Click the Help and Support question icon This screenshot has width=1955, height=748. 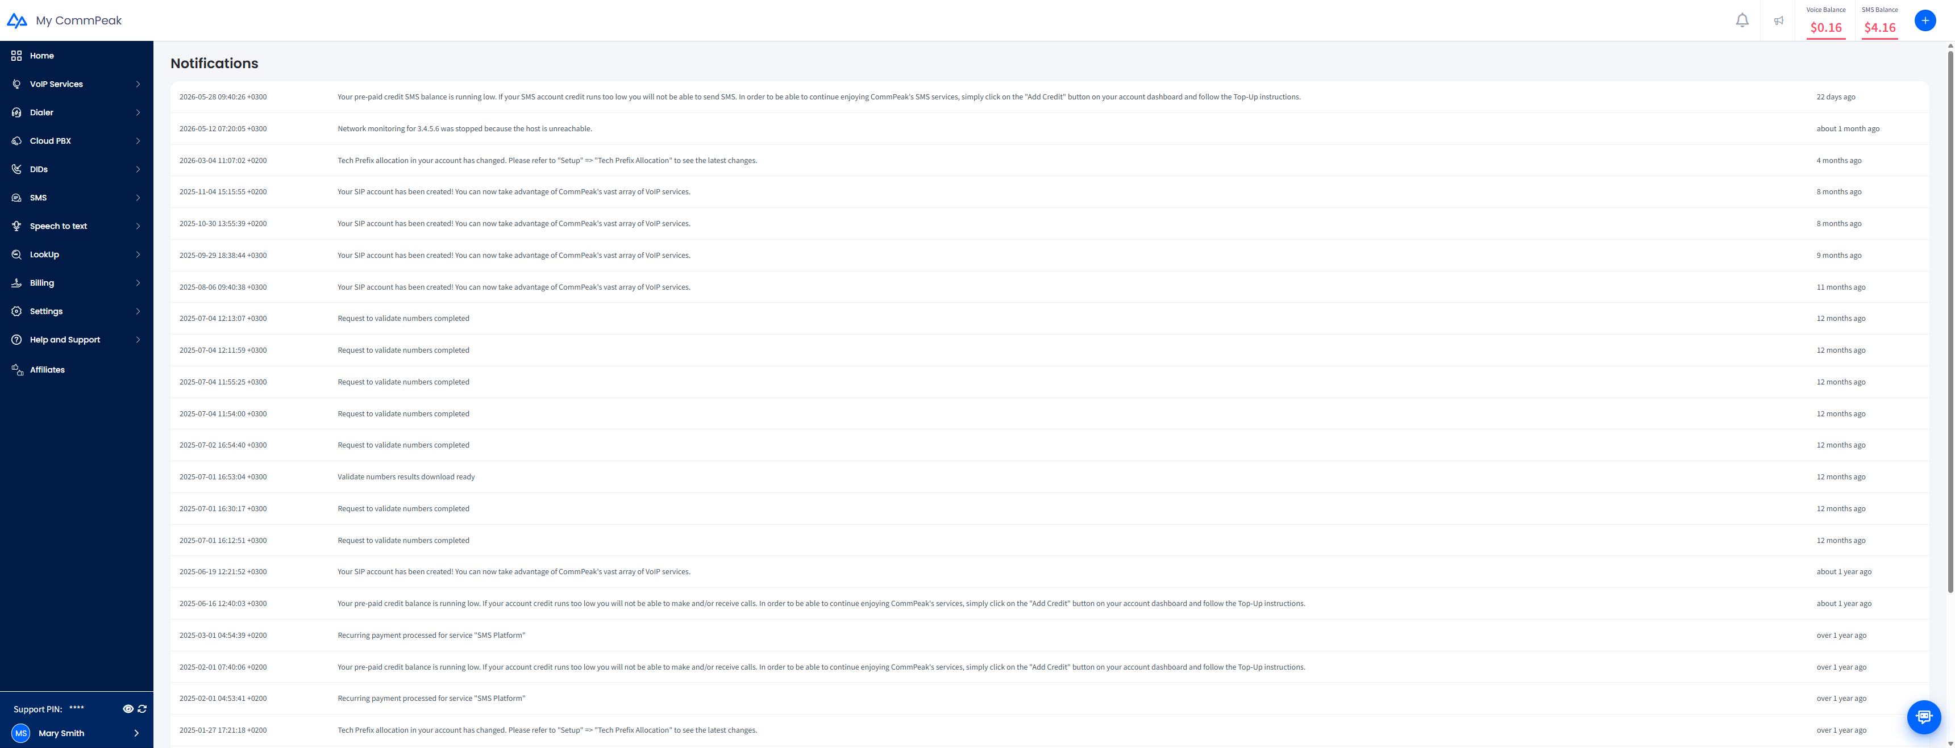coord(16,340)
